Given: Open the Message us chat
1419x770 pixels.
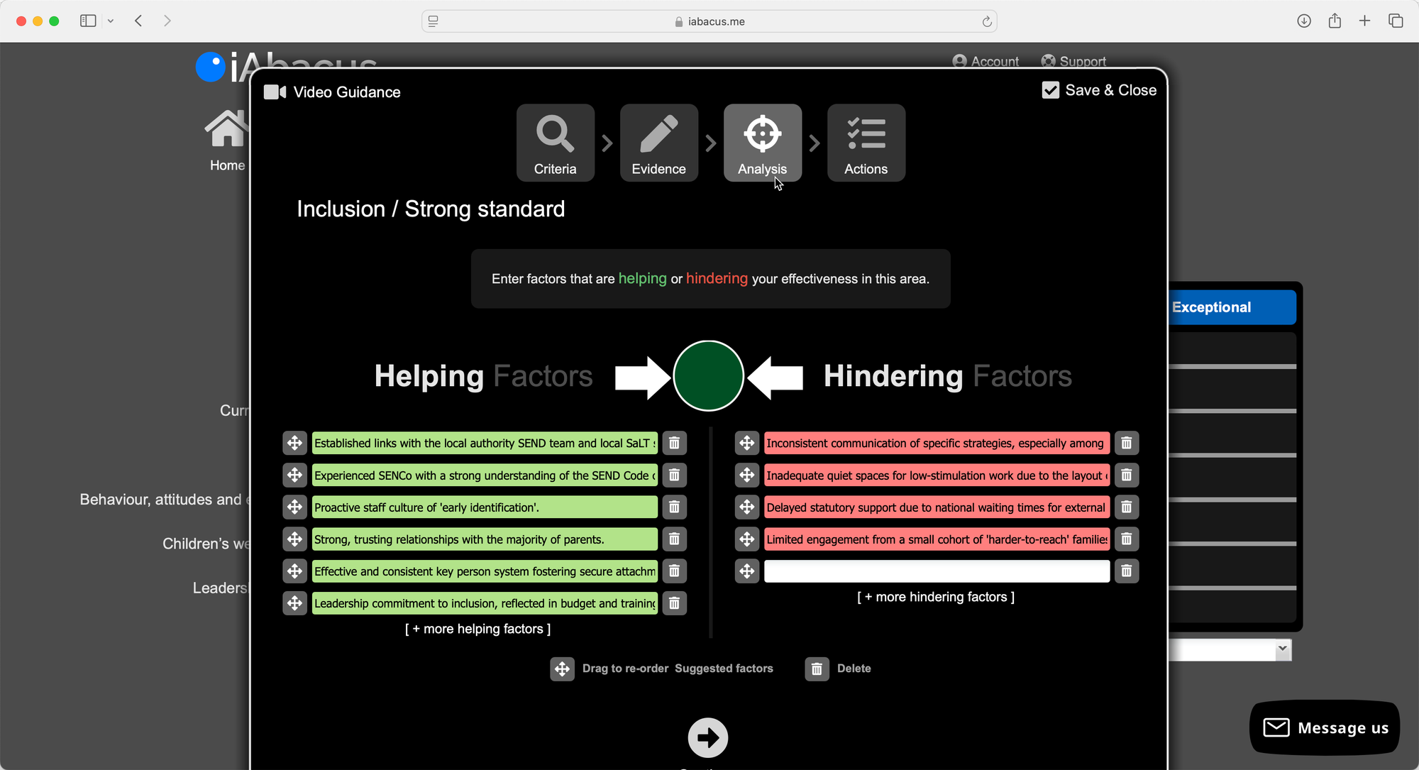Looking at the screenshot, I should (x=1325, y=728).
